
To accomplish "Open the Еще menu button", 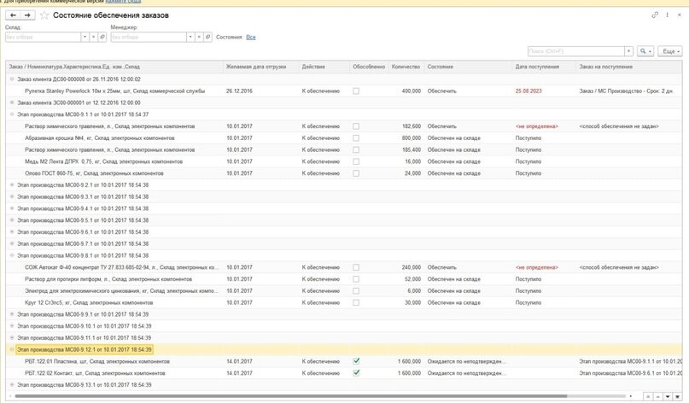I will 670,51.
